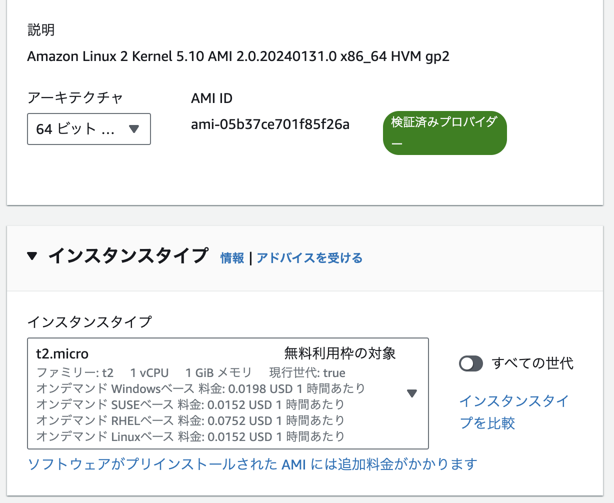The height and width of the screenshot is (503, 614).
Task: Enable すべての世代 to show all generations
Action: (470, 363)
